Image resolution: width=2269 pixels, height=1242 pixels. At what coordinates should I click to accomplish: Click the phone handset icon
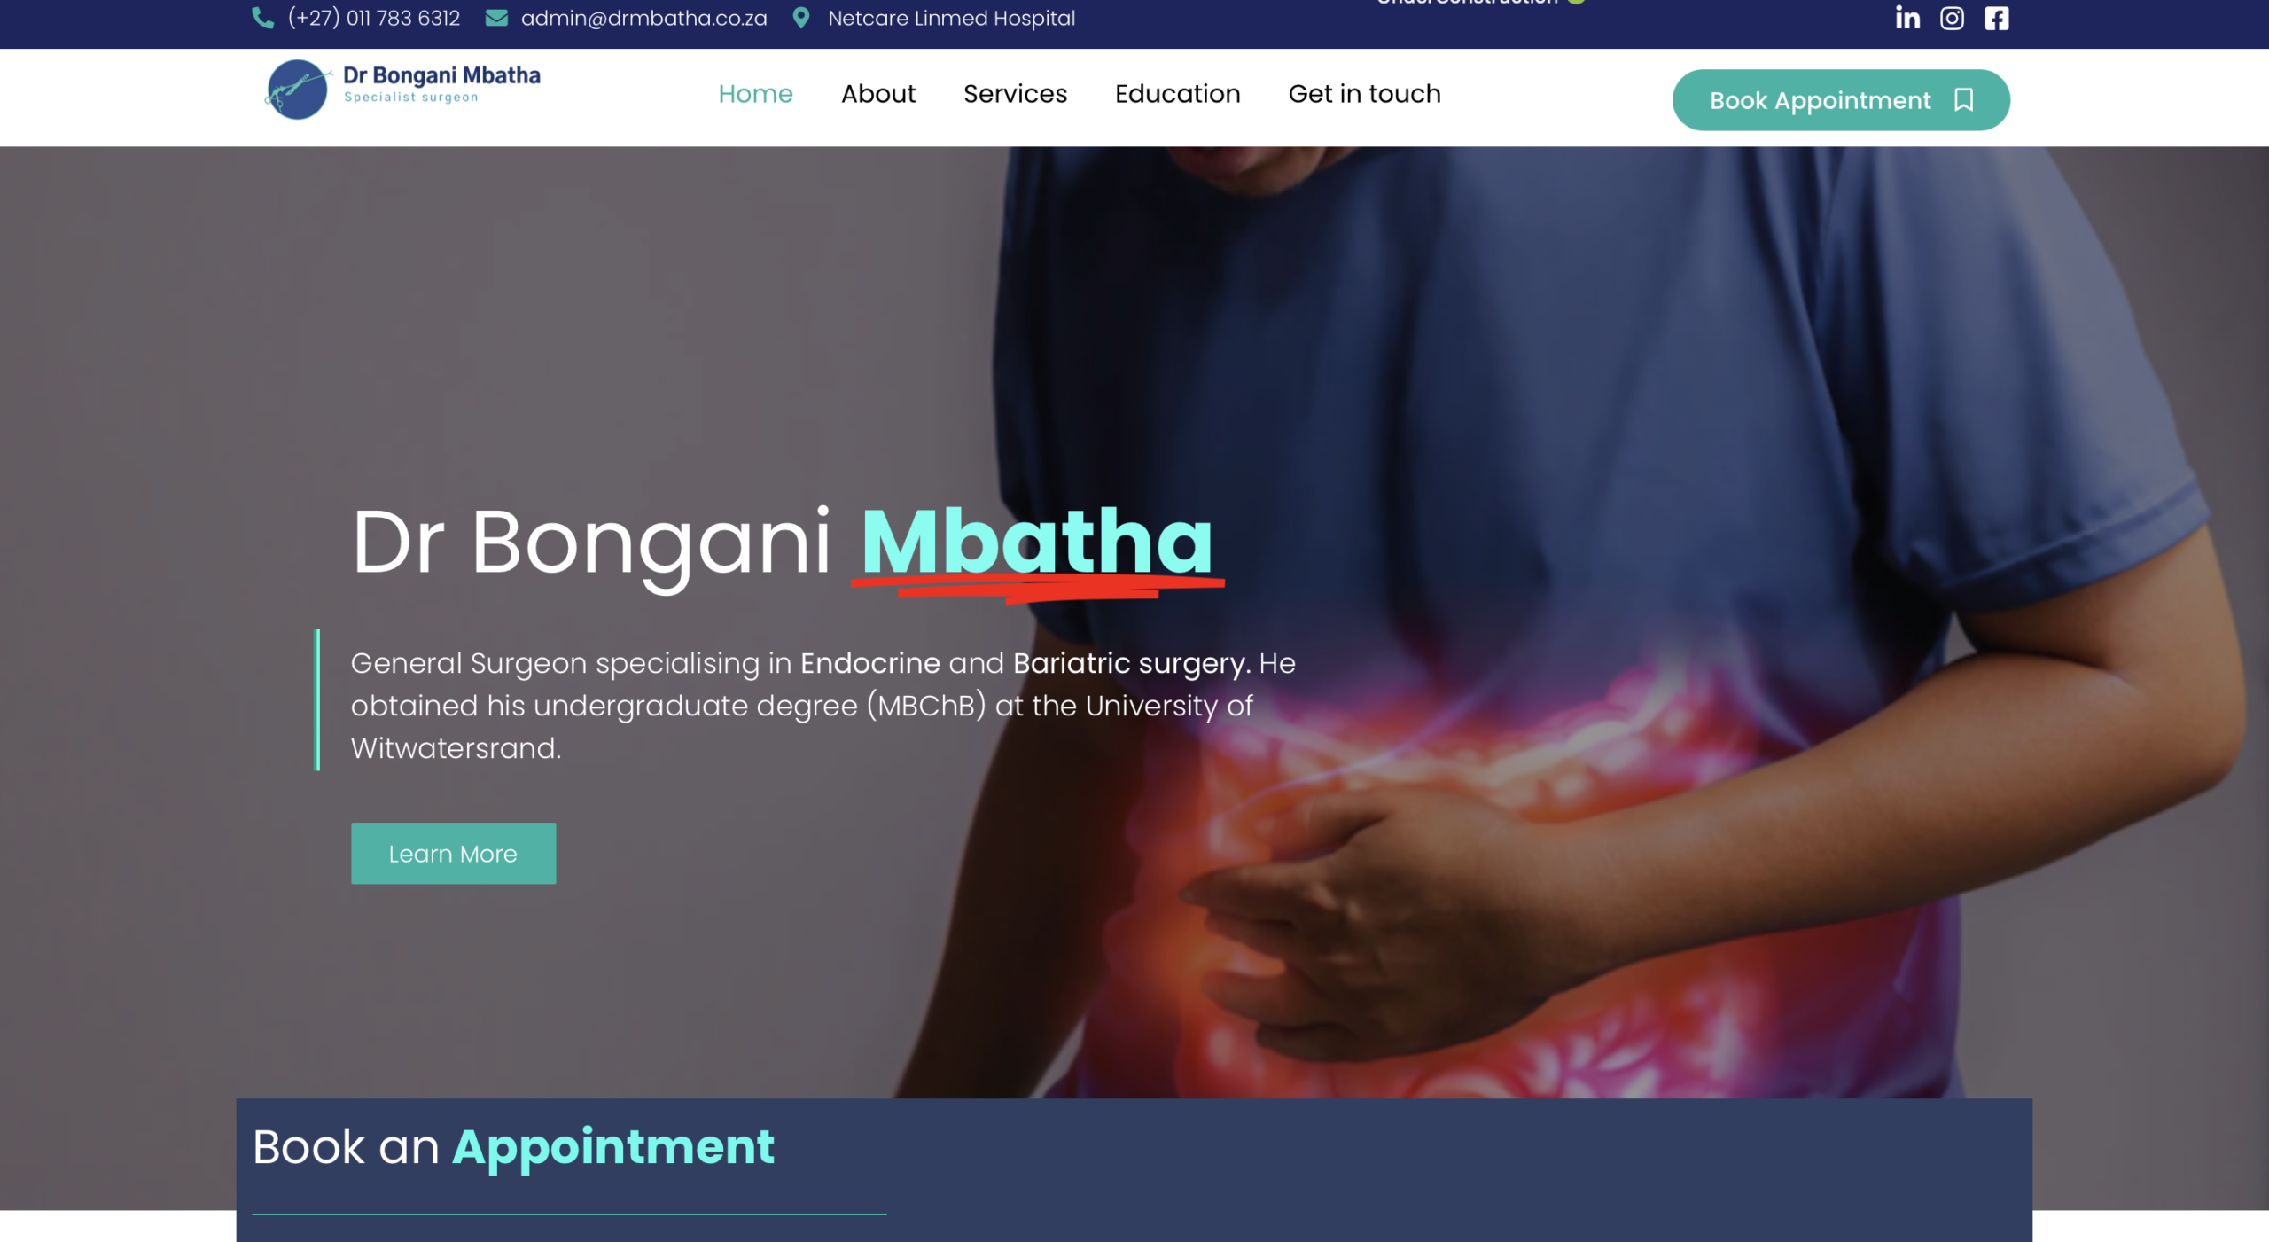point(263,18)
